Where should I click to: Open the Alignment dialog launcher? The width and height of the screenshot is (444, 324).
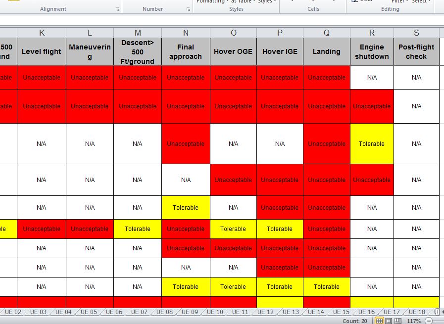117,9
